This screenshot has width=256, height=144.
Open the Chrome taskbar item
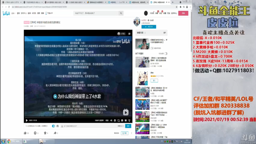click(14, 141)
